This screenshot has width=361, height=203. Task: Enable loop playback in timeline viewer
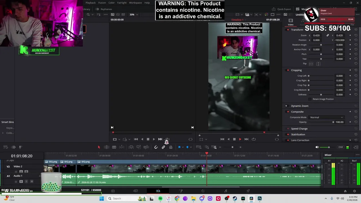(254, 139)
